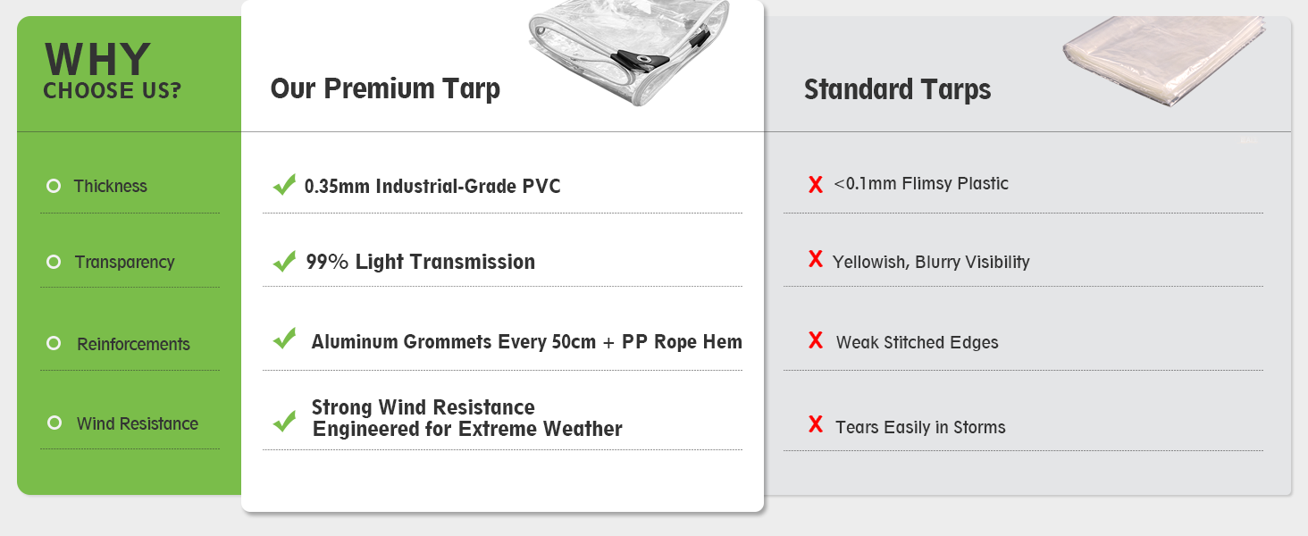Click the Our Premium Tarp heading
Image resolution: width=1308 pixels, height=536 pixels.
(x=385, y=88)
